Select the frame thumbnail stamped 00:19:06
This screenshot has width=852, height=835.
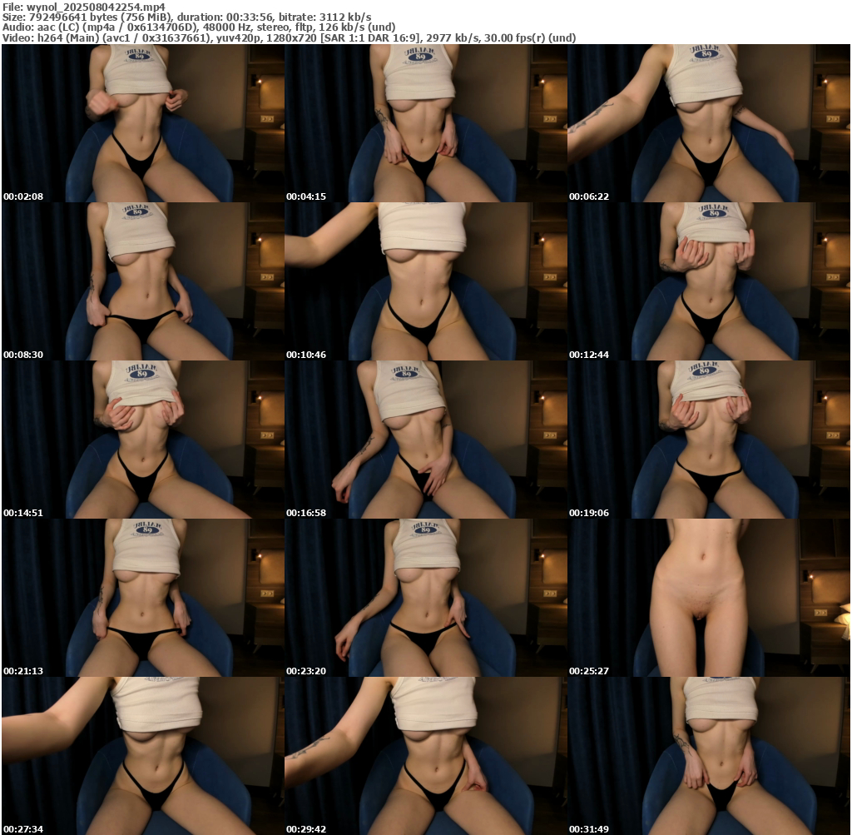coord(709,440)
